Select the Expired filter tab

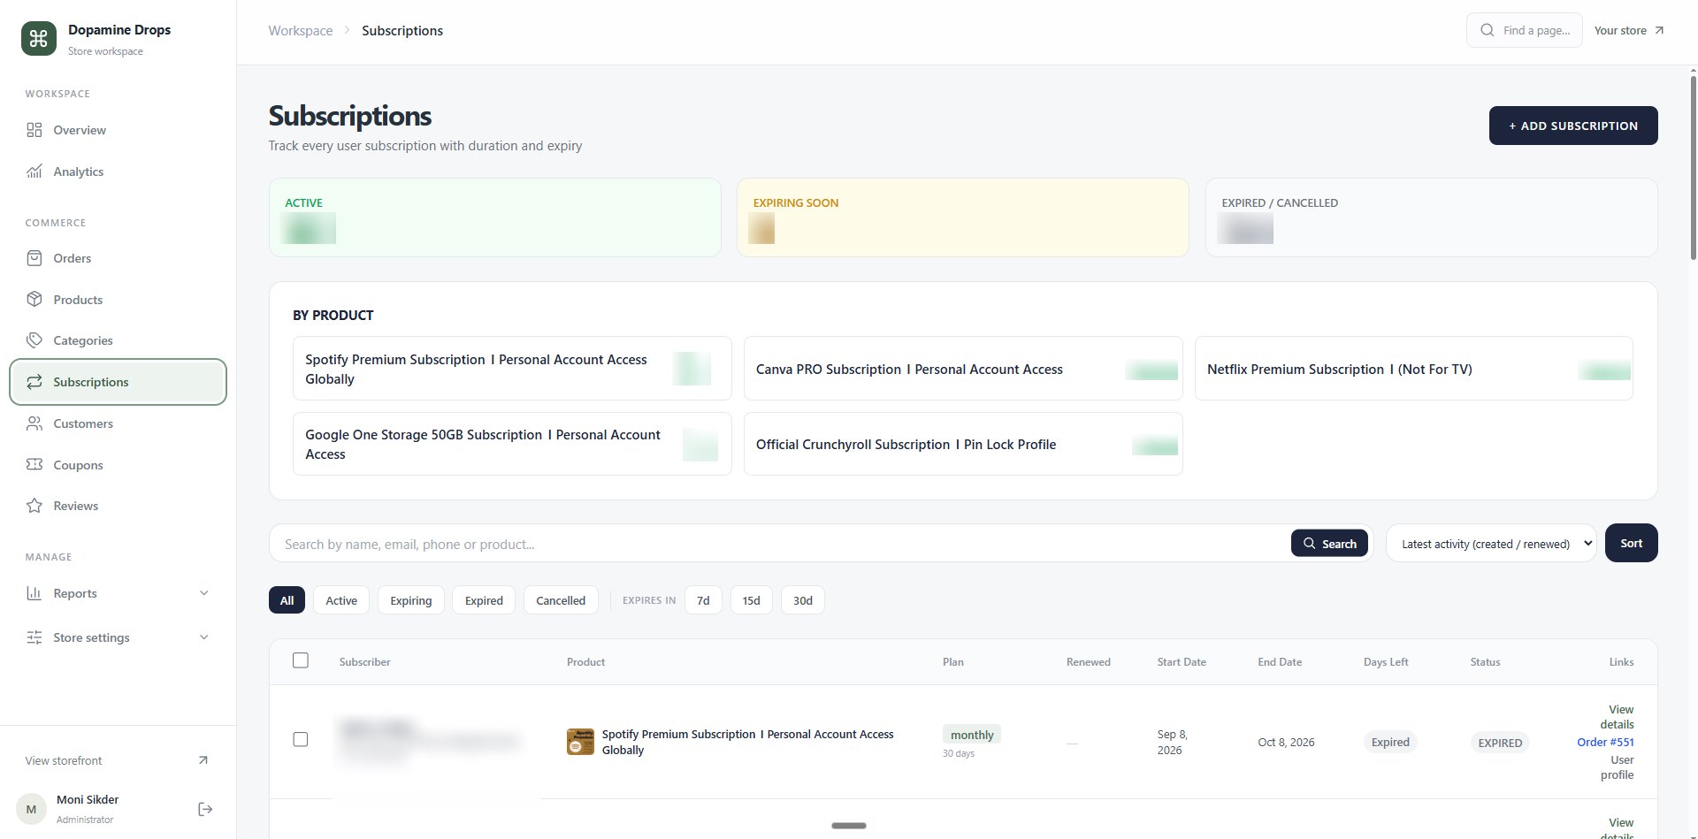(484, 600)
